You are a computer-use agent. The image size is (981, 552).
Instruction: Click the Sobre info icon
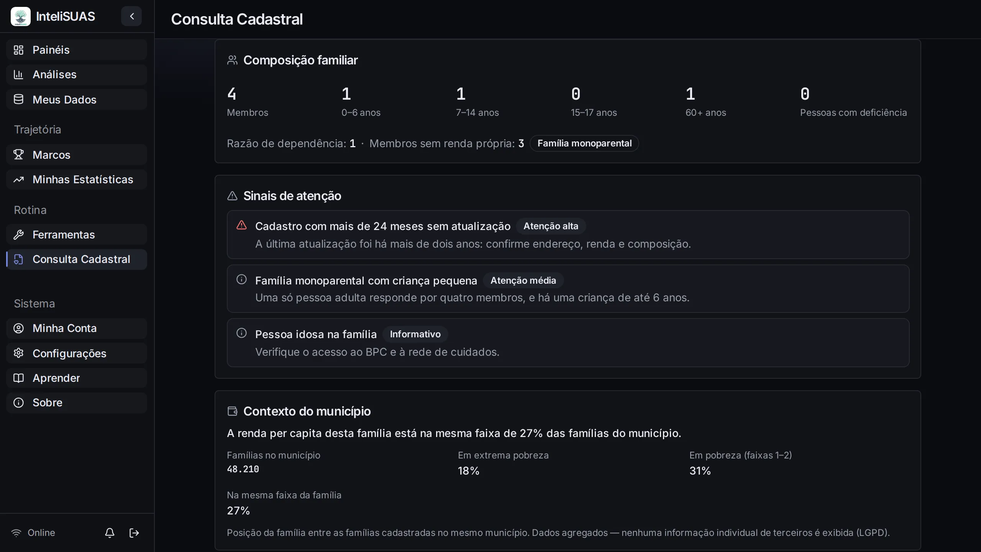[x=18, y=403]
